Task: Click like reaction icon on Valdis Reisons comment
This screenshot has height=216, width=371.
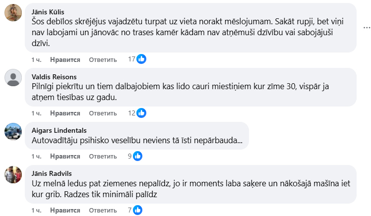Action: point(141,113)
